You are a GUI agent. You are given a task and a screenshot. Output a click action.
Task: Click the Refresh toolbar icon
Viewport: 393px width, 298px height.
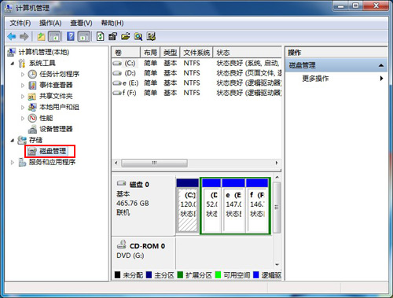(x=100, y=36)
